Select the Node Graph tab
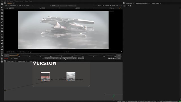The height and width of the screenshot is (102, 181). [10, 61]
